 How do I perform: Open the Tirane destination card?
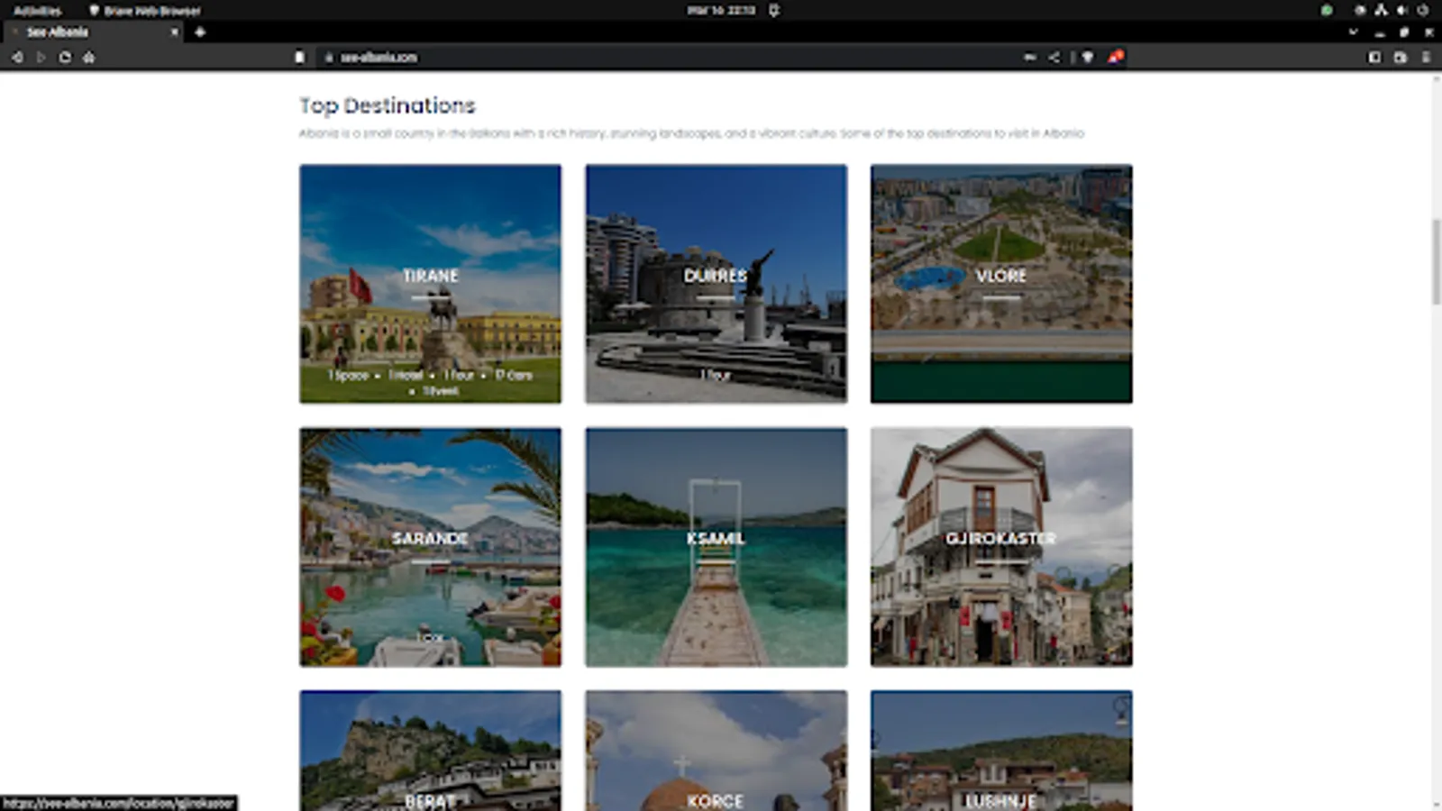[x=430, y=283]
